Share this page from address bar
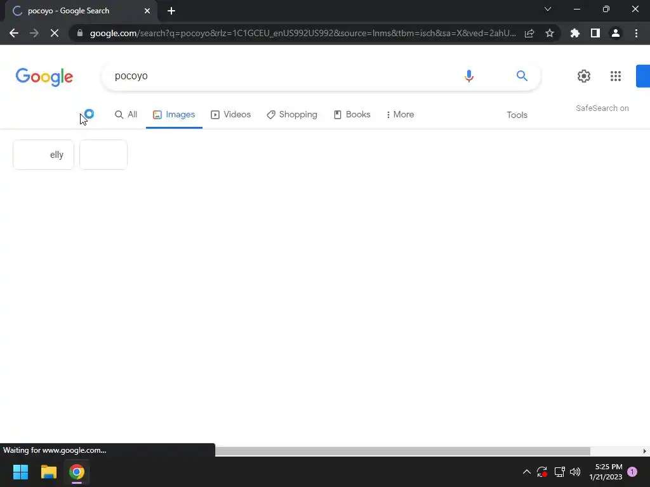Viewport: 650px width, 487px height. pos(529,33)
